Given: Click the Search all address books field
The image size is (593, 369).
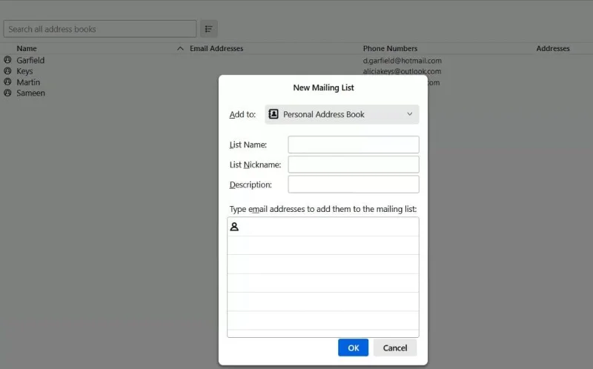Looking at the screenshot, I should coord(100,29).
